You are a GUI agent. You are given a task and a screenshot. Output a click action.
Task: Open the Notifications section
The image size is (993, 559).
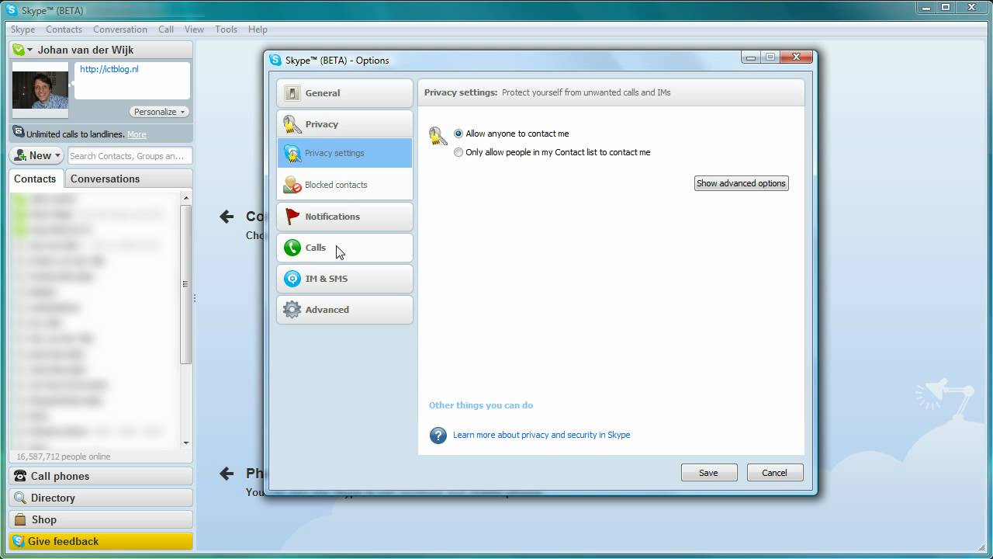[344, 217]
